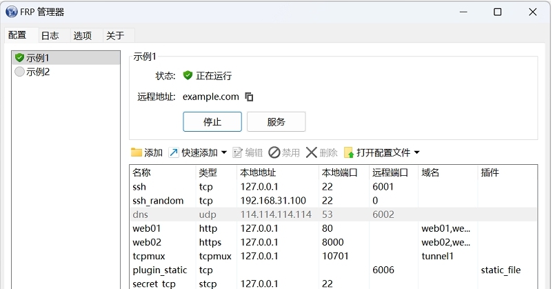Click the 停止 button
The width and height of the screenshot is (553, 289).
pos(212,122)
